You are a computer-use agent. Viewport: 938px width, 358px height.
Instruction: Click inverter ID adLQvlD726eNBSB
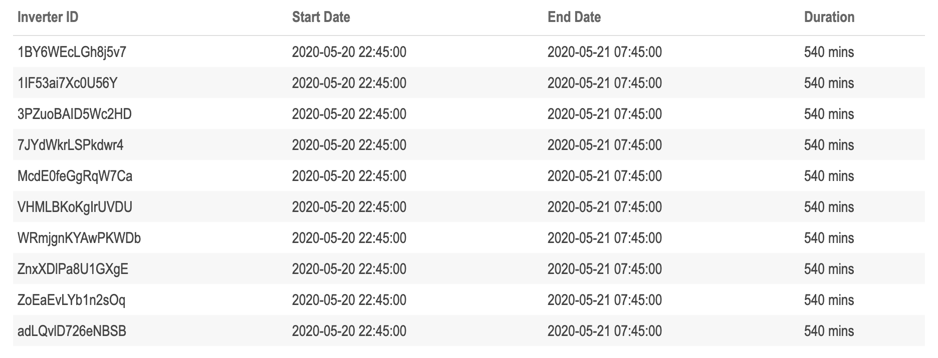coord(72,331)
